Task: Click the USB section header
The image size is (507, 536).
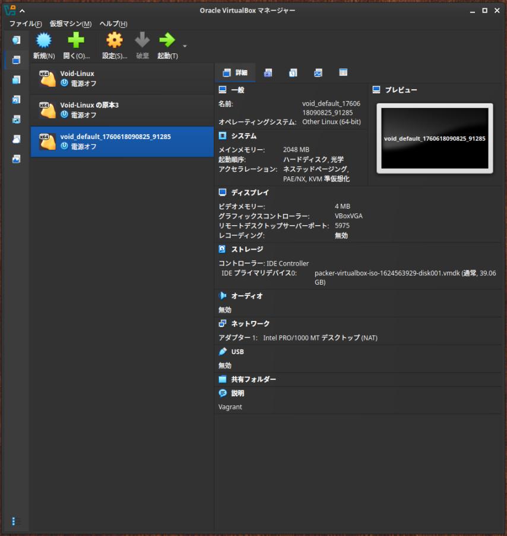Action: click(237, 352)
